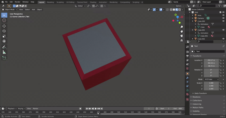This screenshot has width=226, height=118.
Task: Expand the Motion Paths panel
Action: 198,108
